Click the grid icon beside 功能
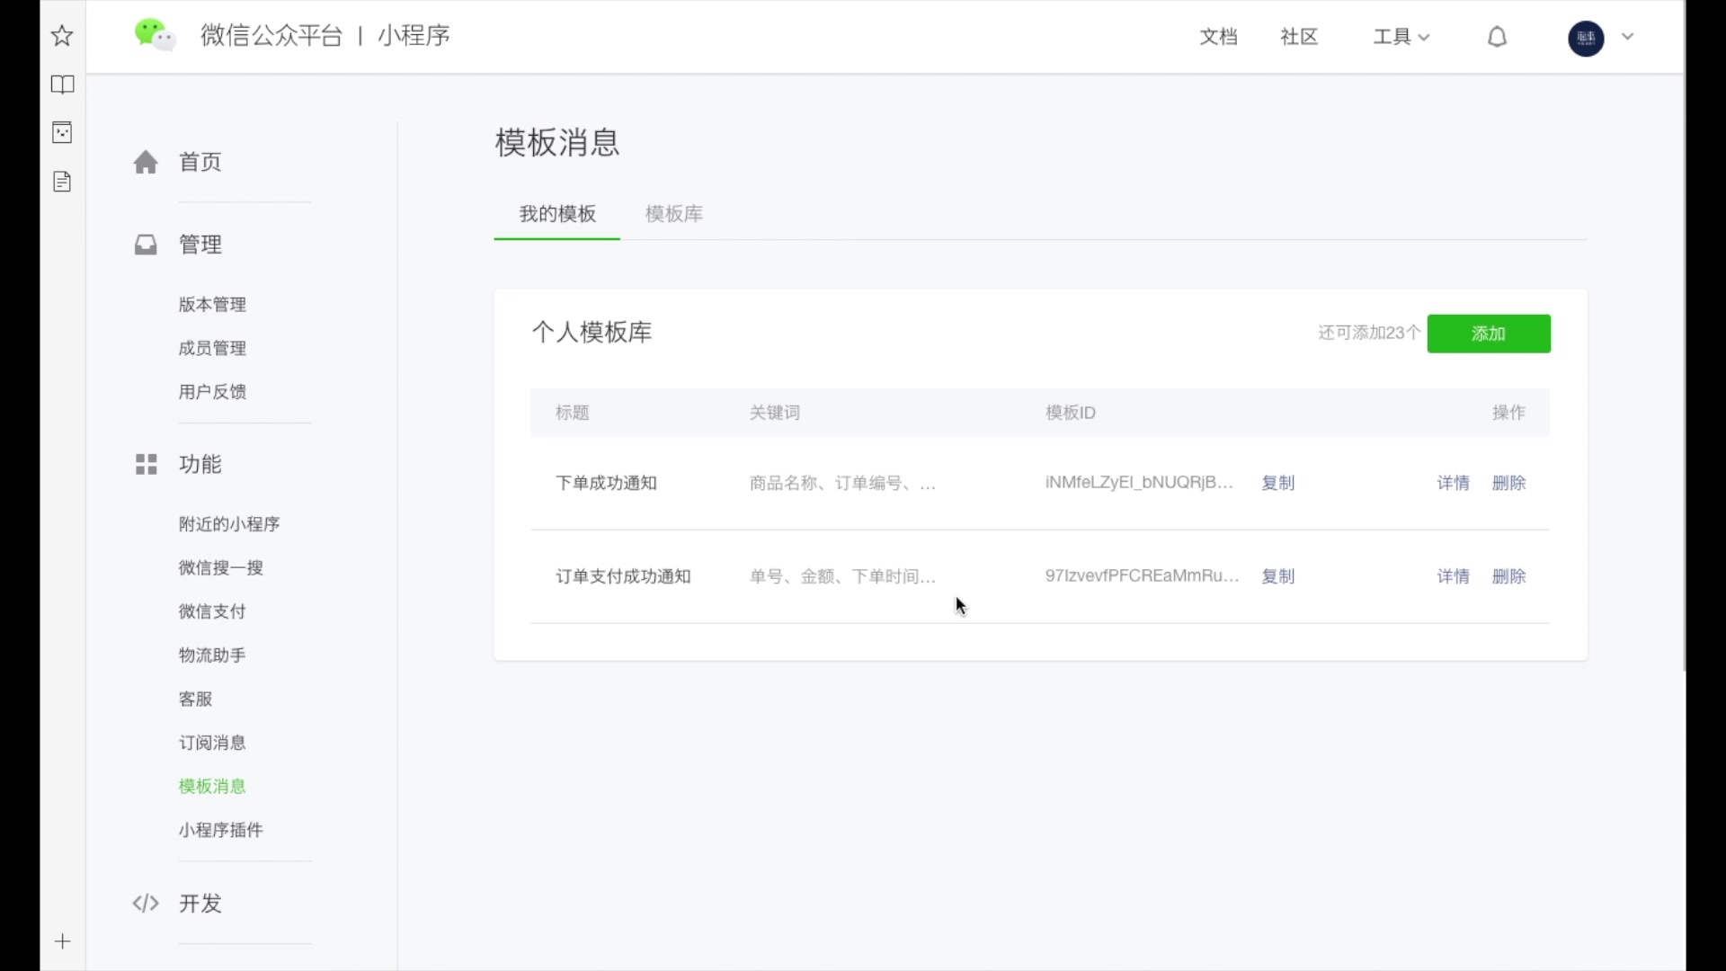 coord(146,464)
